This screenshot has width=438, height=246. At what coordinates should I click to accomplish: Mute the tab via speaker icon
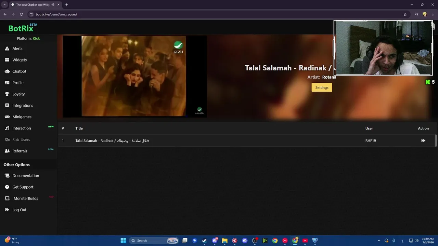point(53,5)
